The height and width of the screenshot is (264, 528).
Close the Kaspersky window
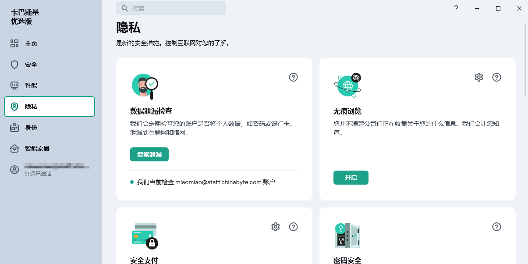coord(519,8)
